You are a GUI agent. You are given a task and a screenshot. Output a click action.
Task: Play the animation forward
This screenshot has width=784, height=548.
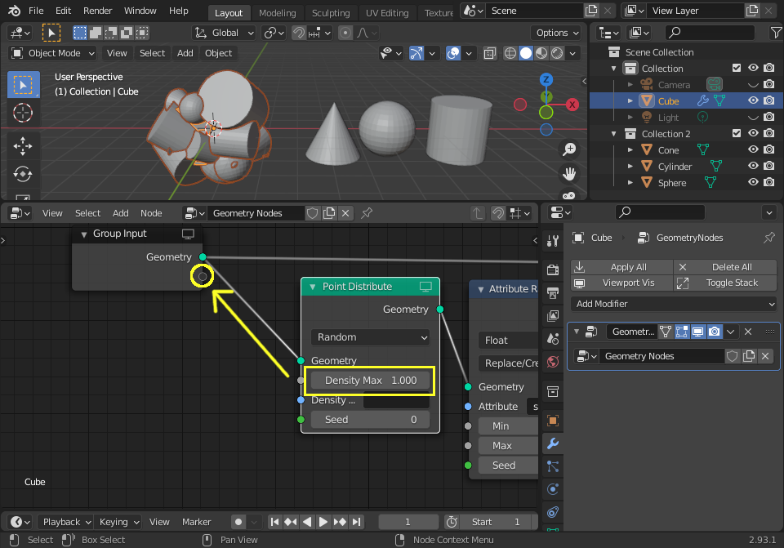[323, 522]
